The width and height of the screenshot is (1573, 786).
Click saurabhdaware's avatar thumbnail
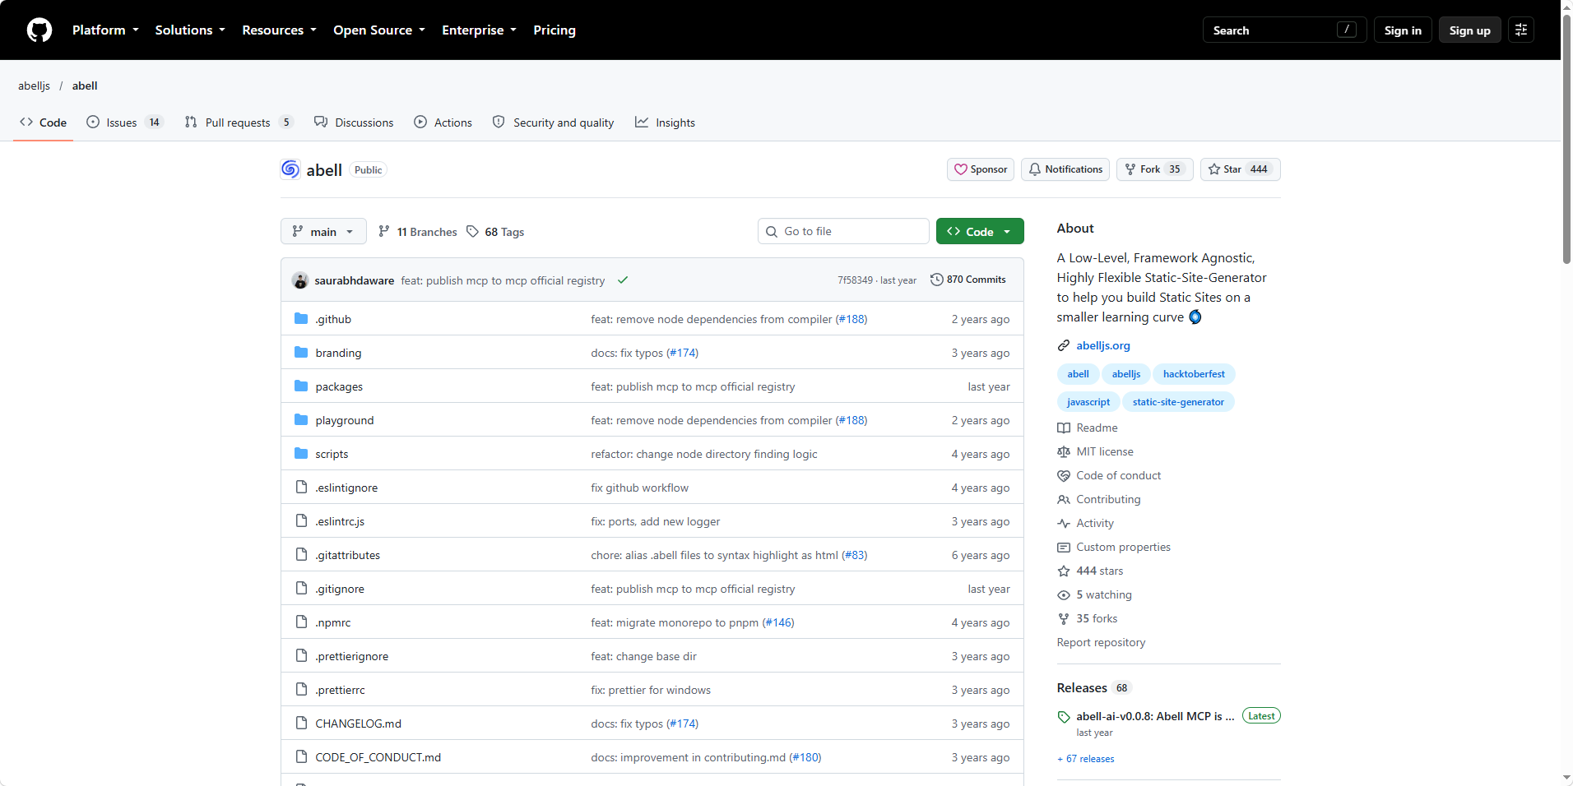tap(300, 280)
